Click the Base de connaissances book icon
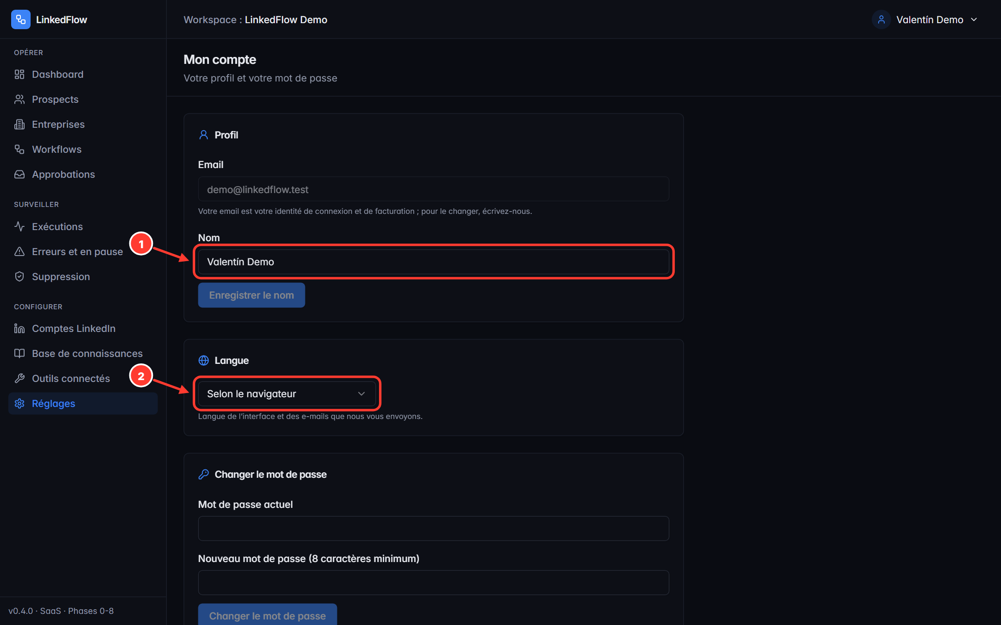The image size is (1001, 625). click(x=19, y=354)
